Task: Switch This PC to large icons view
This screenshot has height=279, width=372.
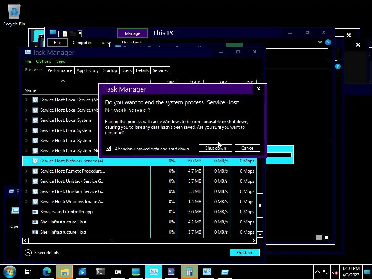Action: click(327, 238)
